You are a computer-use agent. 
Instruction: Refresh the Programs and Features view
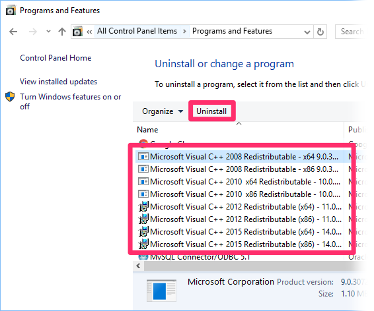coord(320,32)
